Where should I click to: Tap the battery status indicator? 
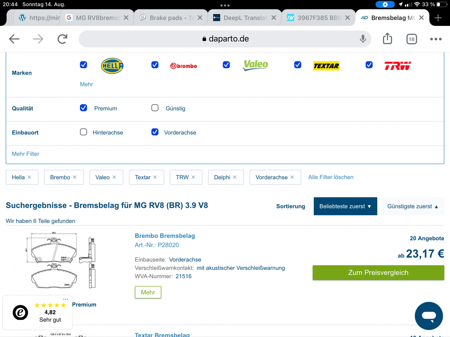(x=442, y=4)
